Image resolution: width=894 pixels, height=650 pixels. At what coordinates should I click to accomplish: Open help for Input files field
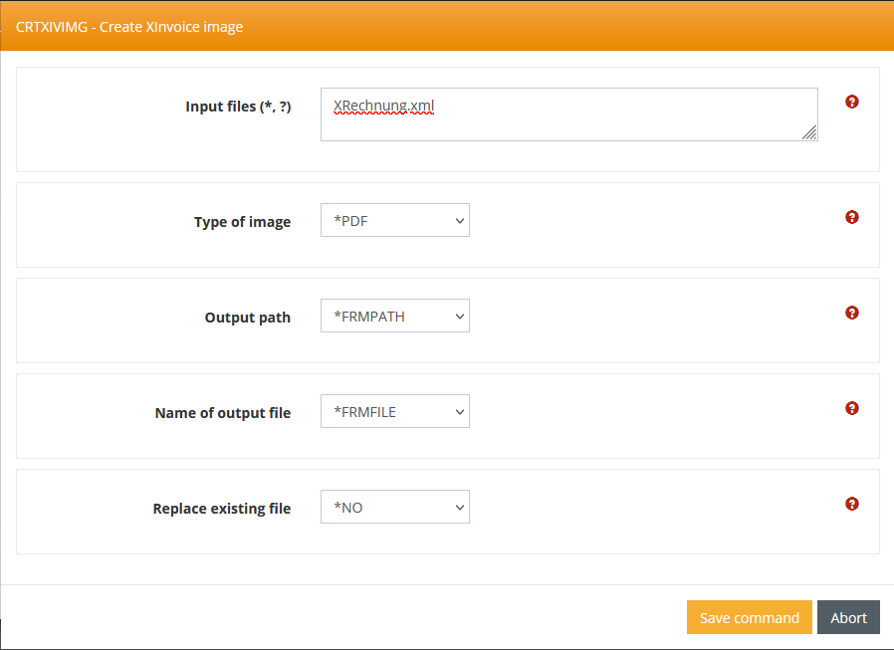pyautogui.click(x=852, y=102)
